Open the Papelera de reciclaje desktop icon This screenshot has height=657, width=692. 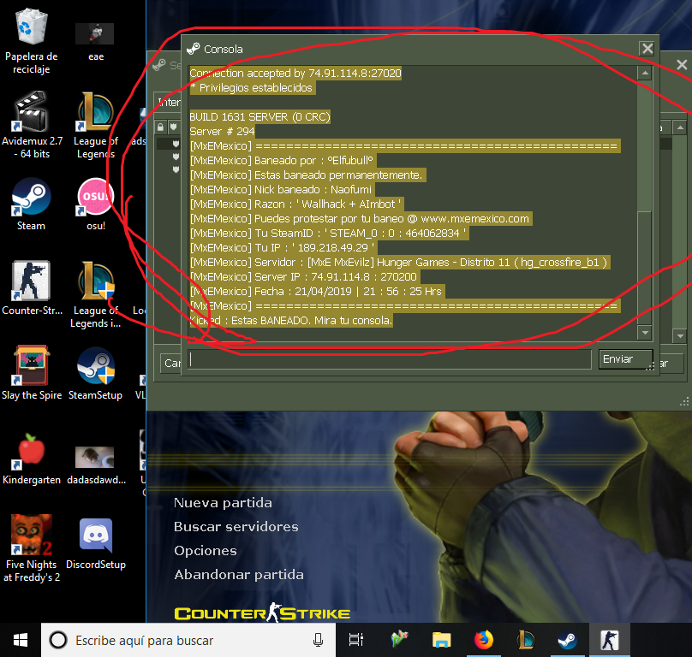[31, 40]
